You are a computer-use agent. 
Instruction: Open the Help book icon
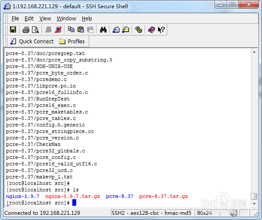click(x=152, y=30)
